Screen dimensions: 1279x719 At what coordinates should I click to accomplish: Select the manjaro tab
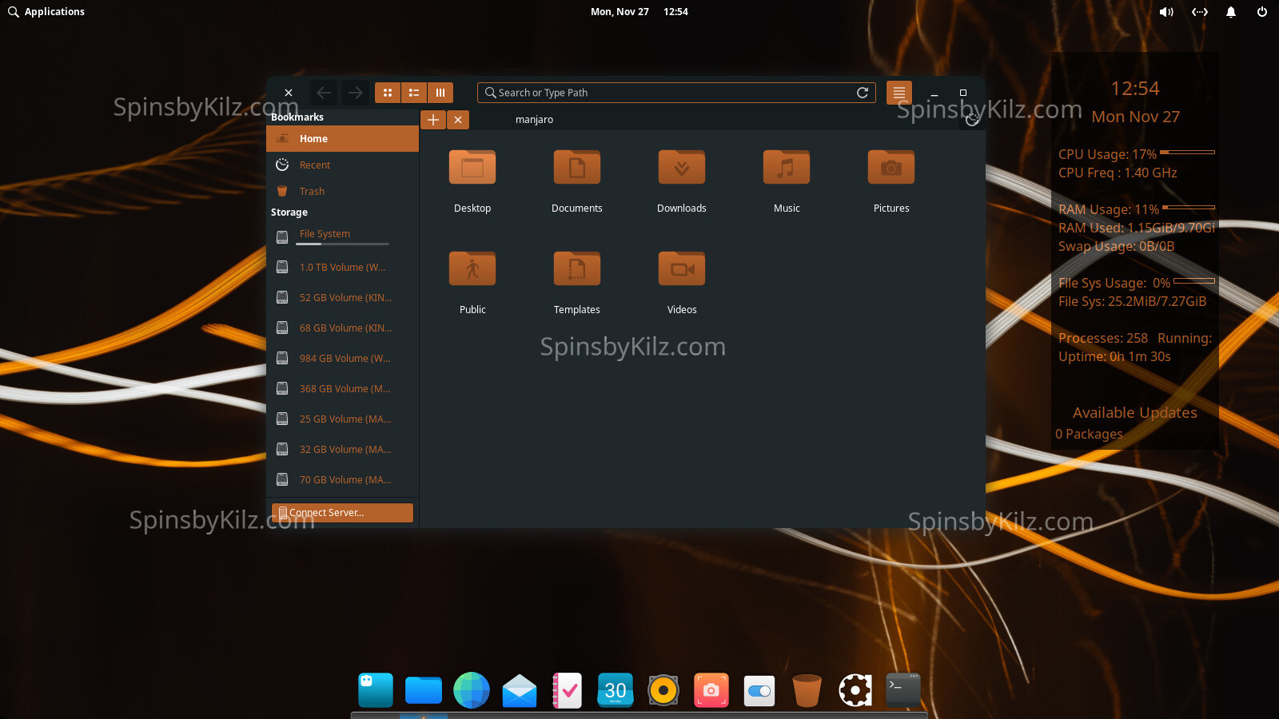[x=534, y=119]
